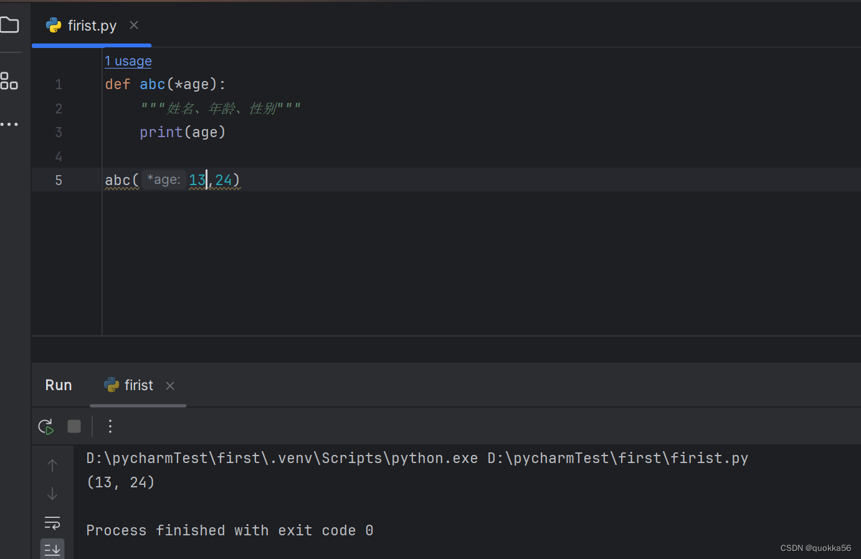Viewport: 861px width, 559px height.
Task: Toggle soft-wrap in Run console
Action: 52,522
